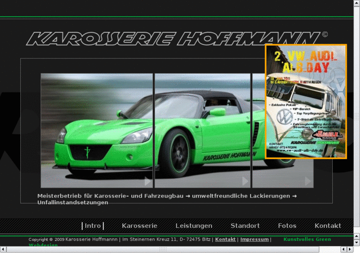Viewport: 360px width, 270px height.
Task: Select the middle panel showing the car's wheel
Action: pos(203,130)
